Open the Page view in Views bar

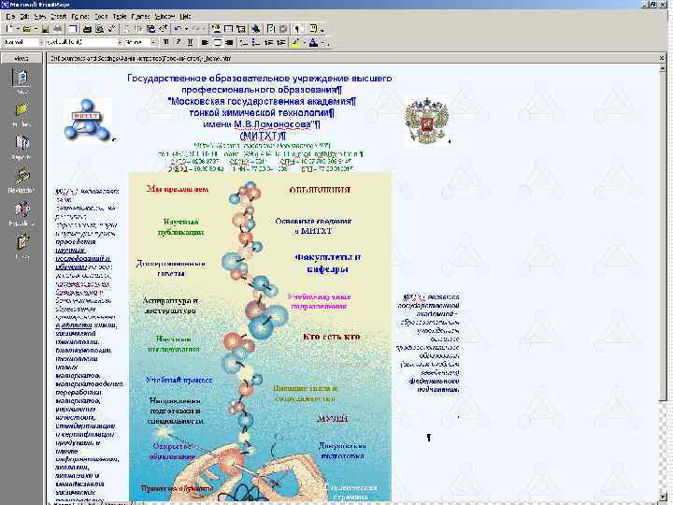(x=21, y=81)
